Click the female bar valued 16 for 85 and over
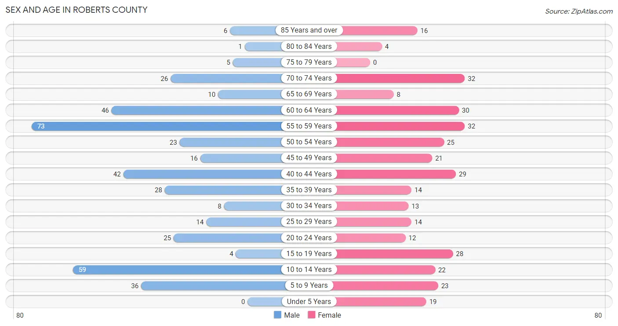The height and width of the screenshot is (326, 618). point(377,30)
